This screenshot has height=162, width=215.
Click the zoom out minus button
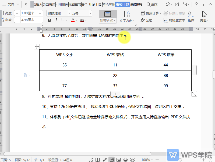157,160
